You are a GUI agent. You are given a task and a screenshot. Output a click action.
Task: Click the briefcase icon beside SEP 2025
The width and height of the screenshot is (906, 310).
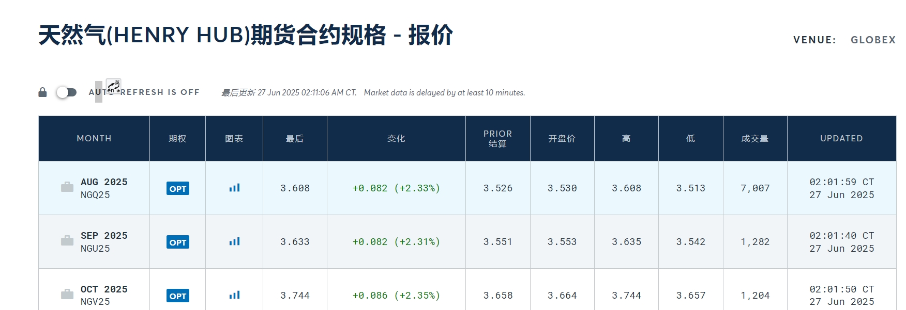67,240
